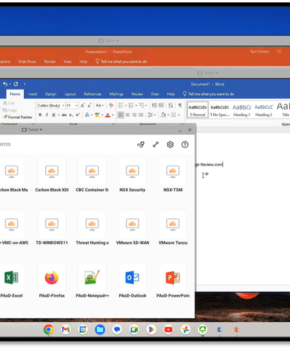Image resolution: width=290 pixels, height=349 pixels.
Task: Open the Change Case Aa dropdown
Action: tap(100, 105)
